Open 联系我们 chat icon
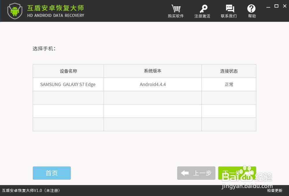Viewport: 289px width, 196px height. click(x=230, y=9)
